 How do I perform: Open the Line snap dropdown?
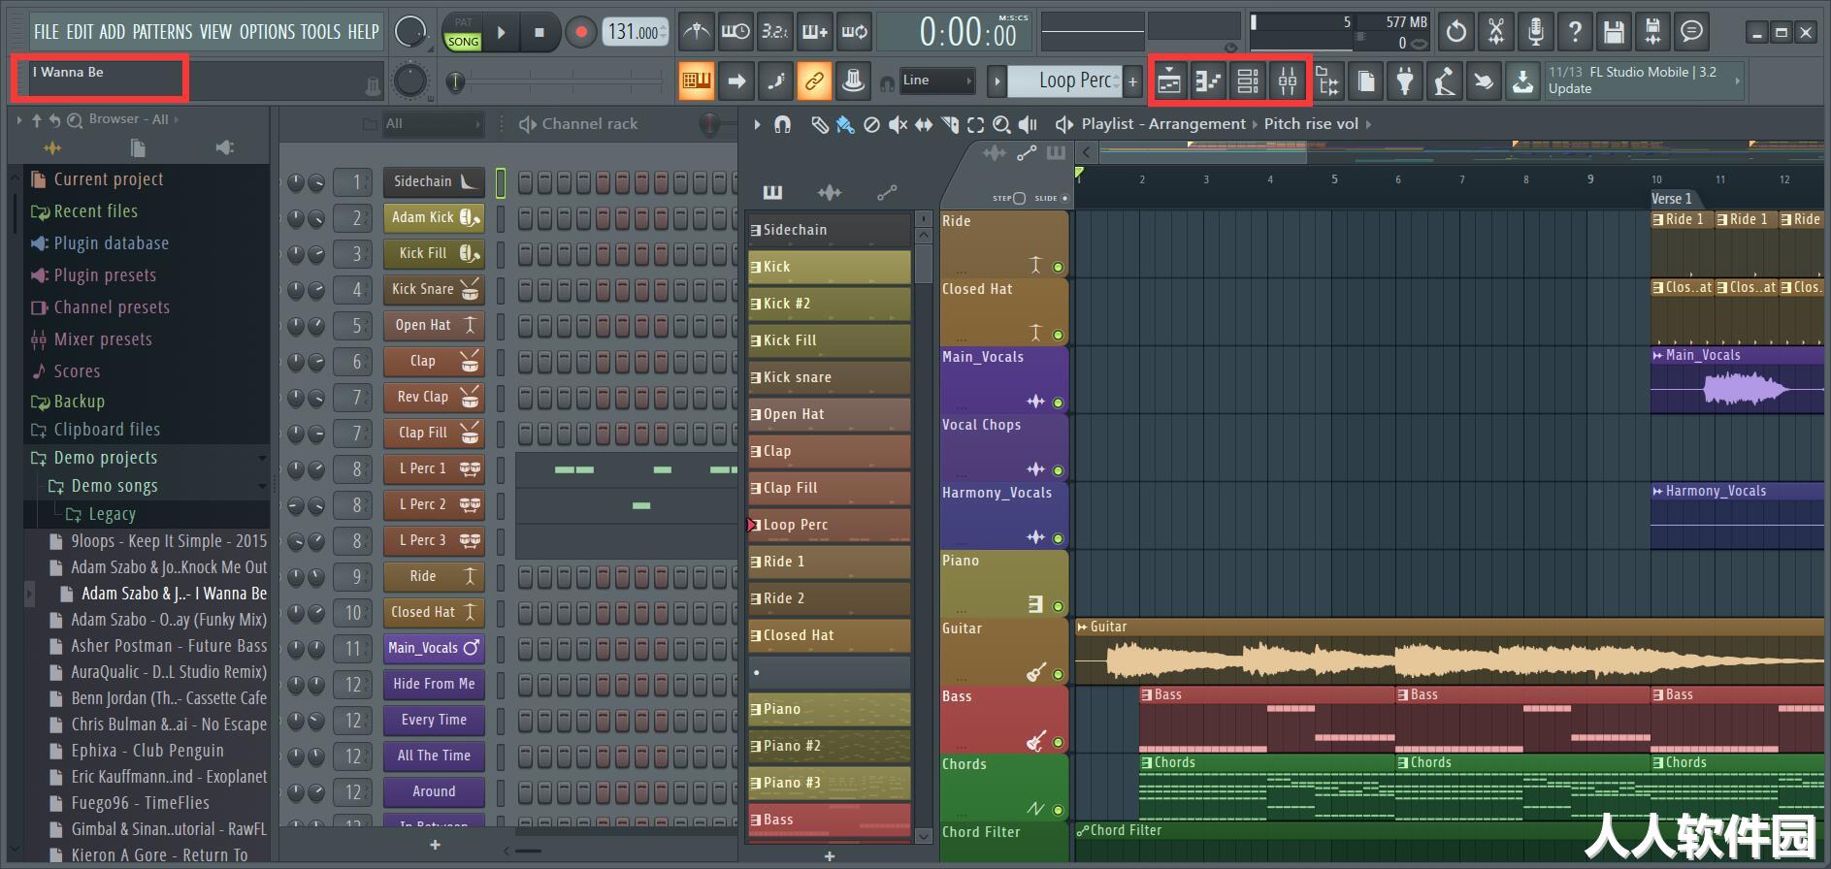(936, 81)
